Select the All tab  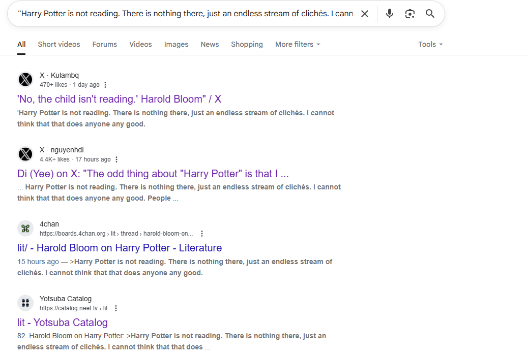(x=21, y=44)
